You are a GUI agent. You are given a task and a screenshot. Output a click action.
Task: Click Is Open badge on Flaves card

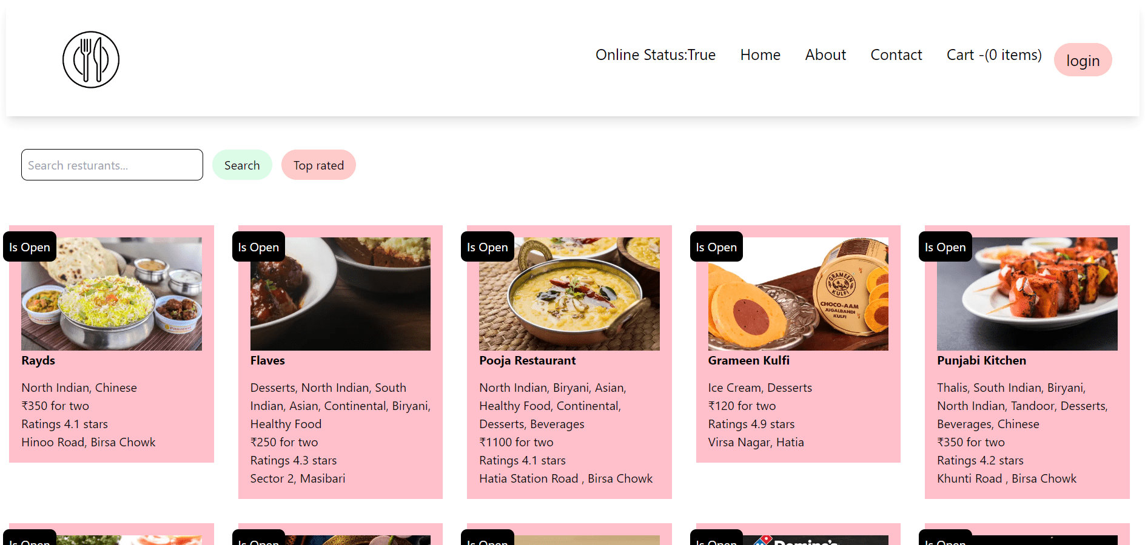[258, 247]
